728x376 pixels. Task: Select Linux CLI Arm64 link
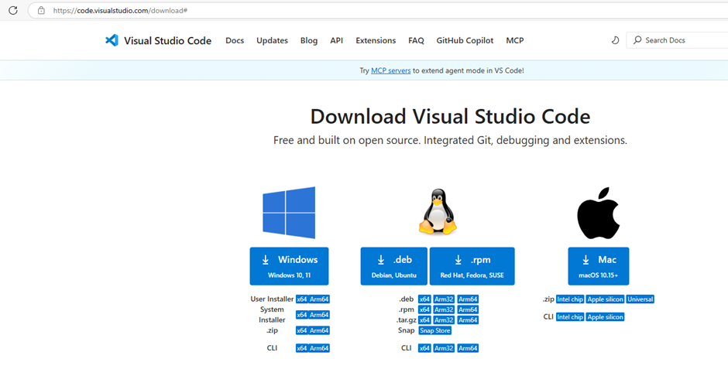pyautogui.click(x=468, y=348)
